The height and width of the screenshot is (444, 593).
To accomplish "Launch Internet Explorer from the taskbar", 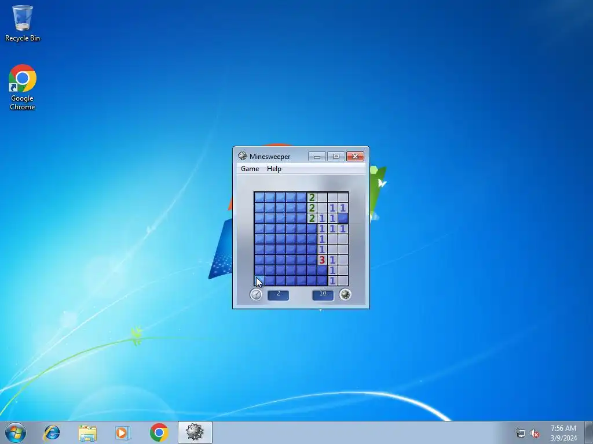I will click(52, 432).
